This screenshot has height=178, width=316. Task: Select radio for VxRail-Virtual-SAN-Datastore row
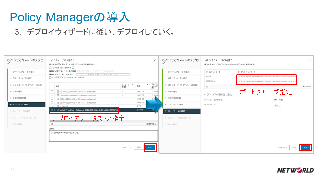(52, 110)
